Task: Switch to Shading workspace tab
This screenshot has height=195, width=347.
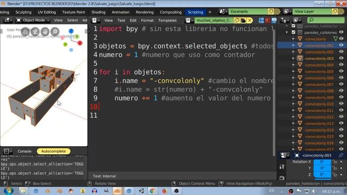Action: [x=99, y=12]
